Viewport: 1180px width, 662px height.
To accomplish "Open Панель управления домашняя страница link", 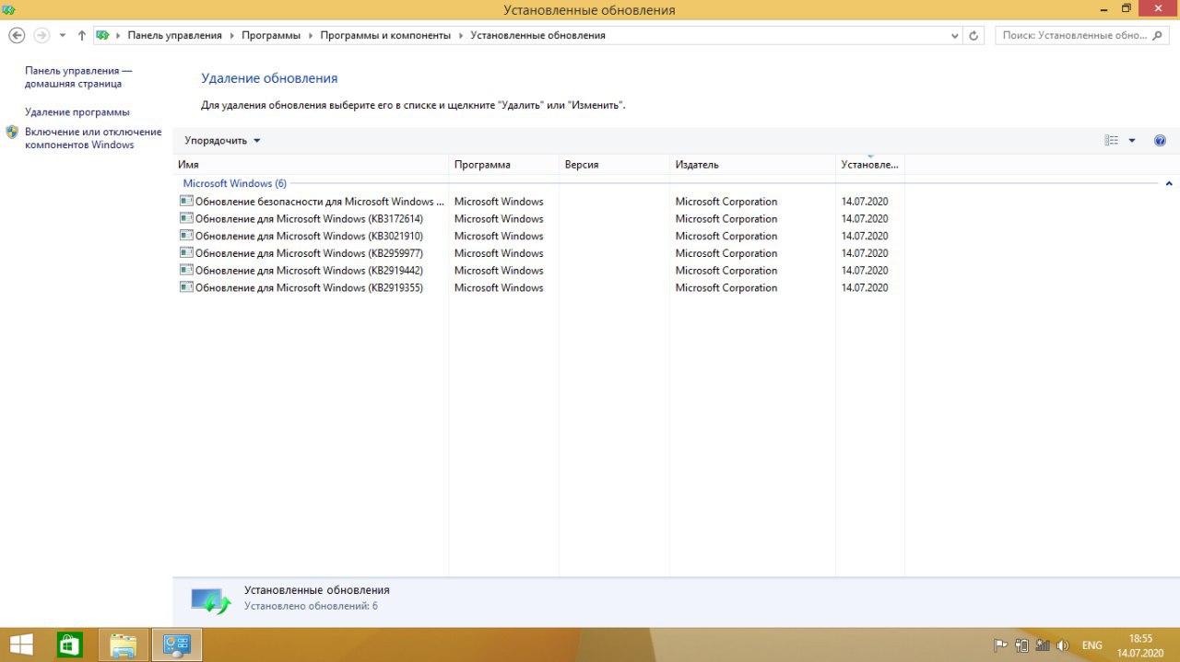I will [78, 76].
